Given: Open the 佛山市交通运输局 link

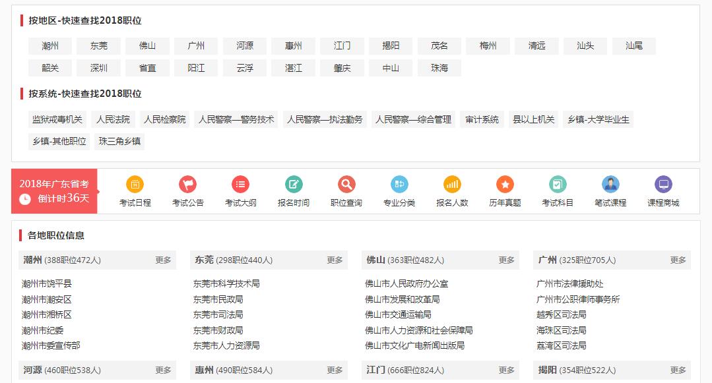Looking at the screenshot, I should (398, 314).
